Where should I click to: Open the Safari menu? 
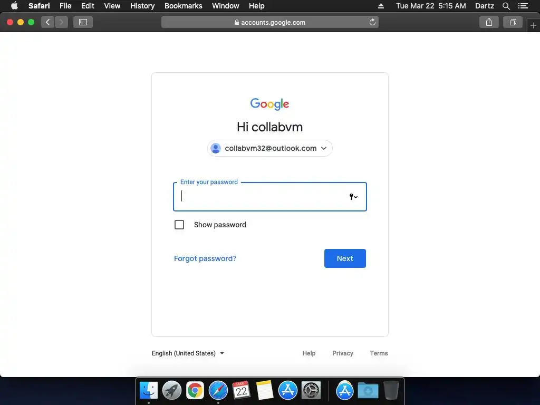tap(39, 6)
